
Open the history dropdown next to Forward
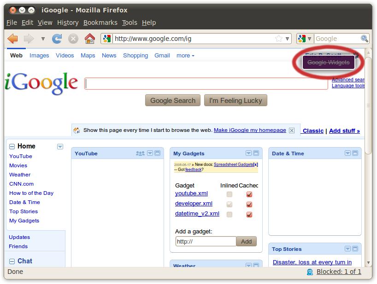click(43, 39)
